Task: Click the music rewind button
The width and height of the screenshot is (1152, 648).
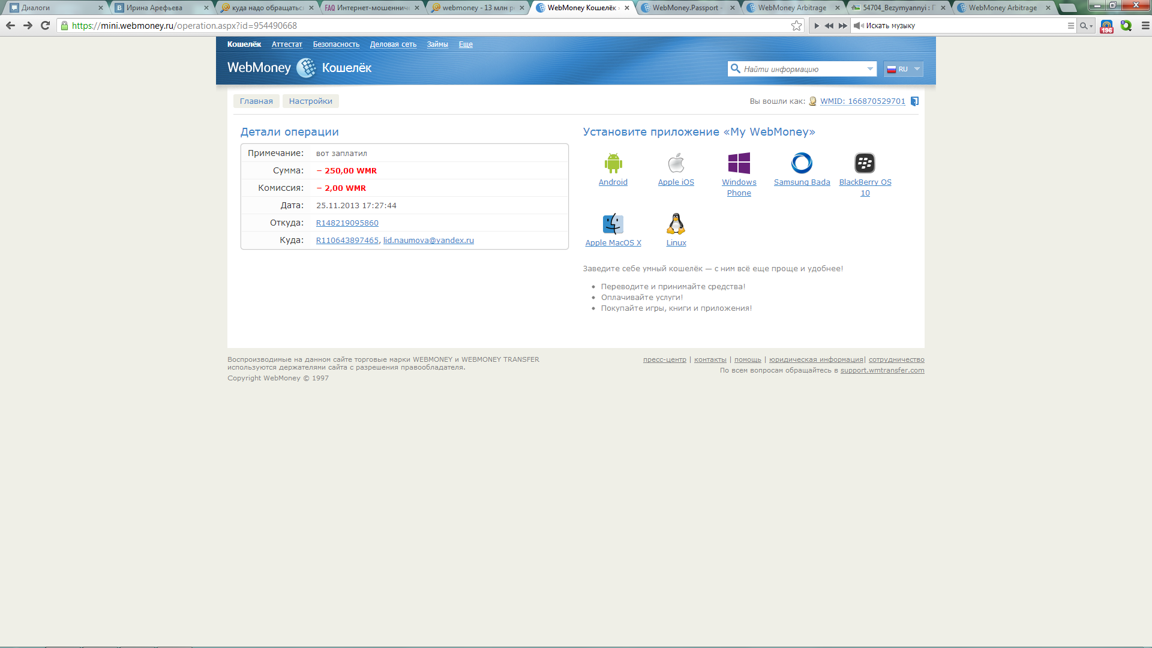Action: click(829, 26)
